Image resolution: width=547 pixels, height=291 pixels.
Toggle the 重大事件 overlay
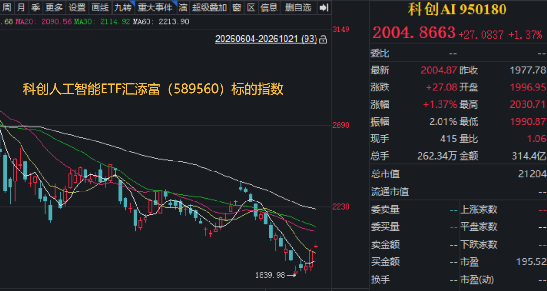(x=156, y=7)
